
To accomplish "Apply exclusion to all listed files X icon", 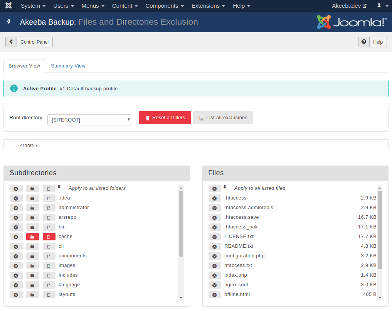I will coord(215,188).
